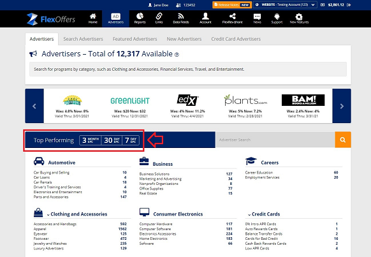Open Cash Back Rewards Cards link

coord(265,244)
